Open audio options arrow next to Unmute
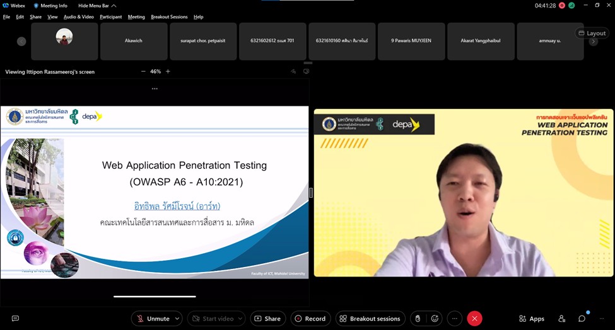The width and height of the screenshot is (615, 330). [x=177, y=319]
